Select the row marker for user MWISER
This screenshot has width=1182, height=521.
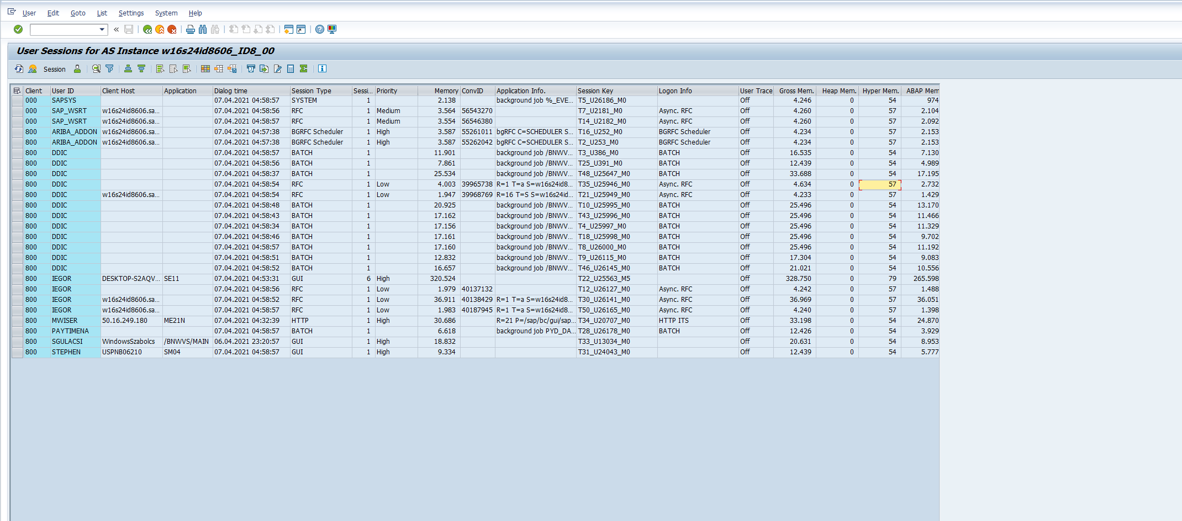click(x=17, y=321)
